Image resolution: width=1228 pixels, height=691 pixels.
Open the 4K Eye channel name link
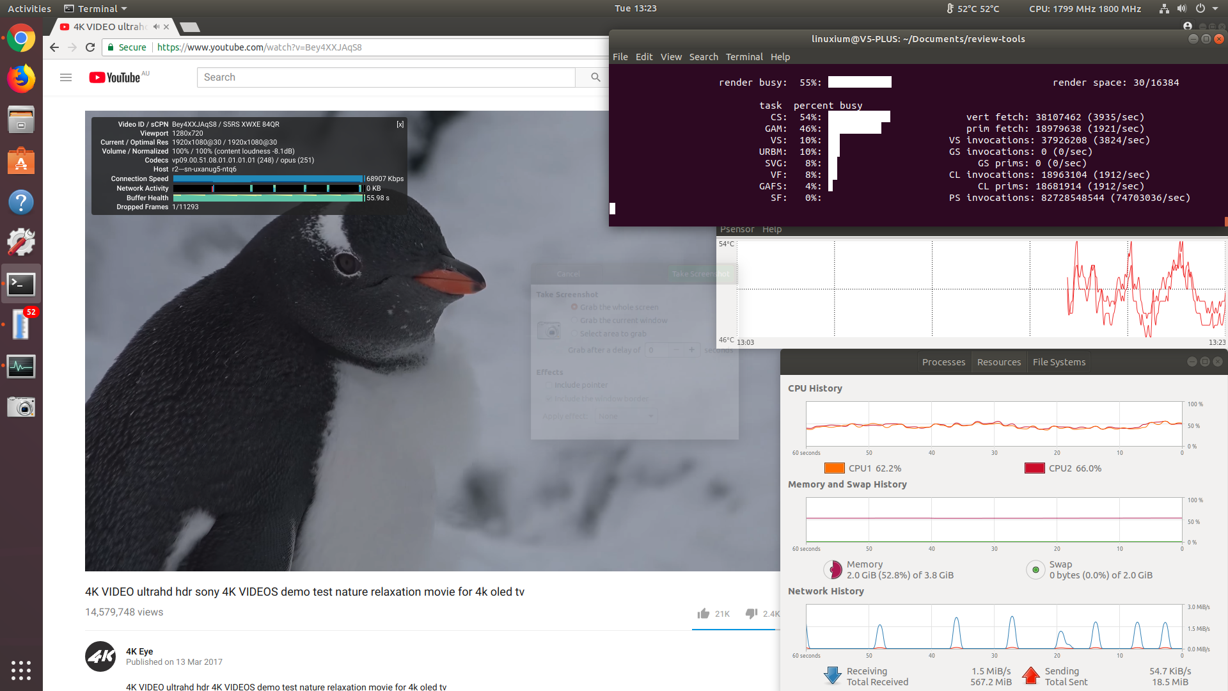coord(139,651)
